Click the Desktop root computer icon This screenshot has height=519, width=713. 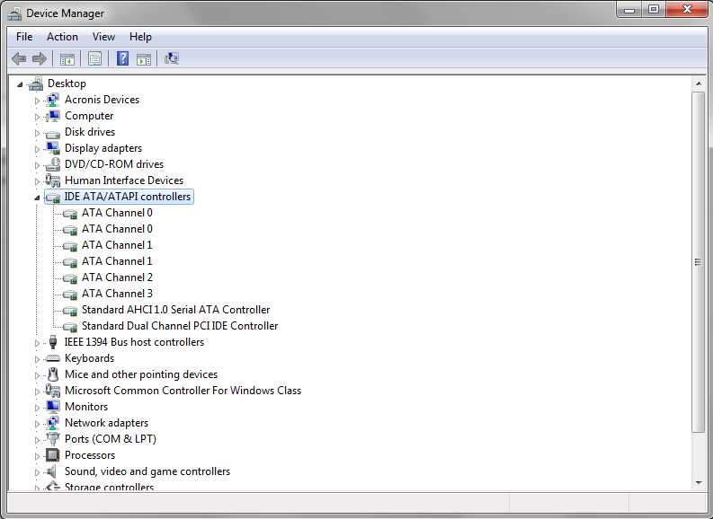coord(36,84)
